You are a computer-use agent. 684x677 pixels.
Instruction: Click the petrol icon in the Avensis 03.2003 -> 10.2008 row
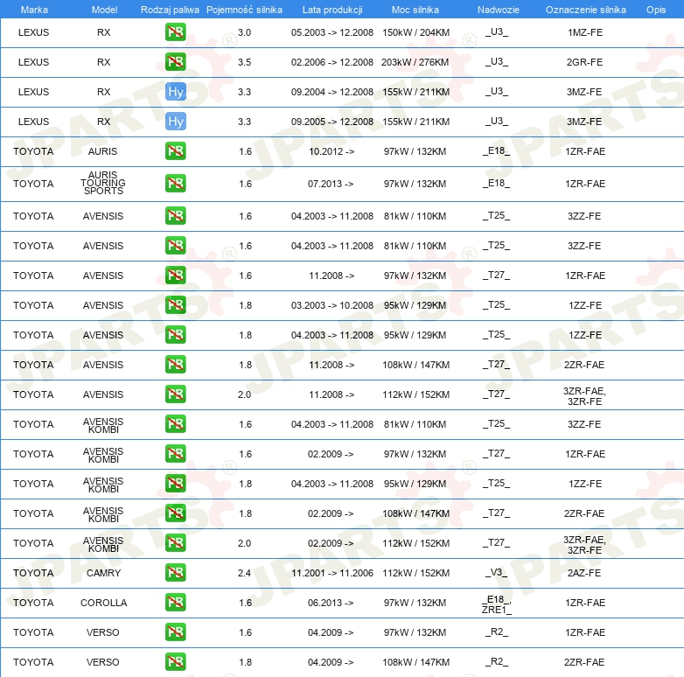[175, 305]
